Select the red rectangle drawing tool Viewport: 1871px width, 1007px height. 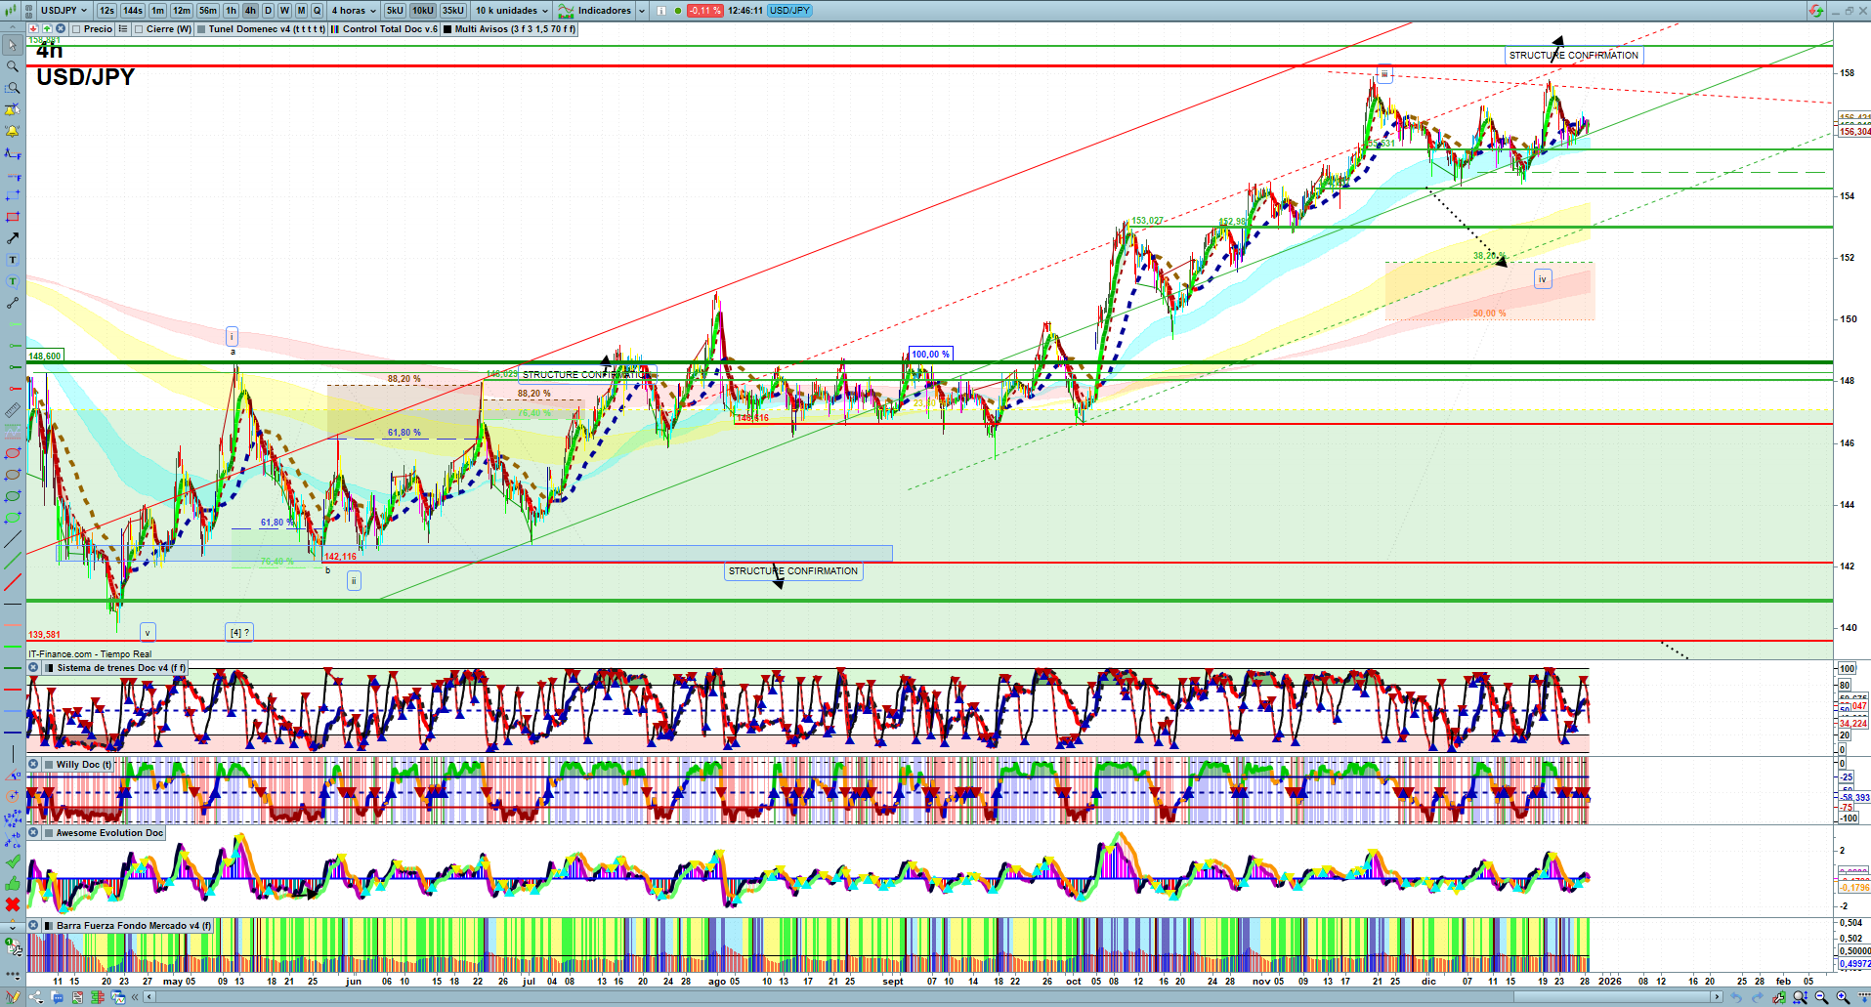coord(13,217)
